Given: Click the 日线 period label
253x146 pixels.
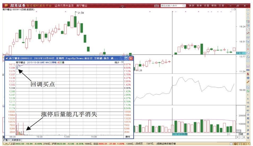Looking at the screenshot, I should coord(241,134).
